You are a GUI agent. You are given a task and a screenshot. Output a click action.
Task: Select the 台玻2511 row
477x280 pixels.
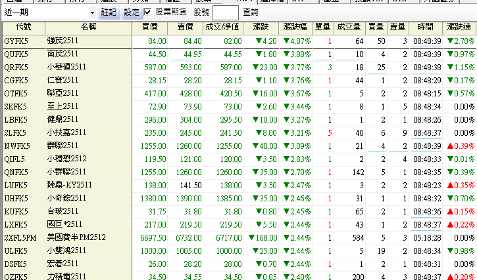[x=63, y=212]
